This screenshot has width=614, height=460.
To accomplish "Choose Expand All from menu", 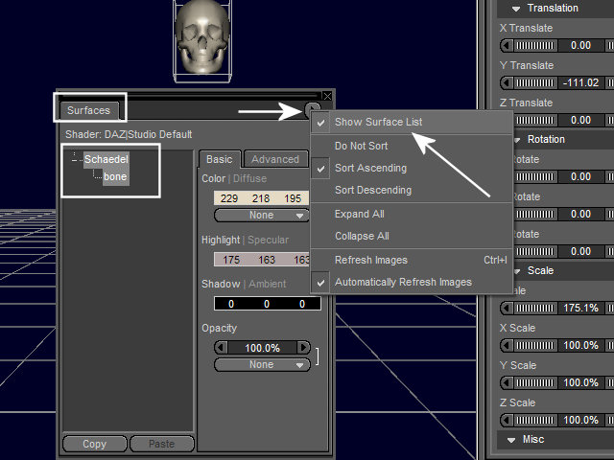I will [412, 214].
